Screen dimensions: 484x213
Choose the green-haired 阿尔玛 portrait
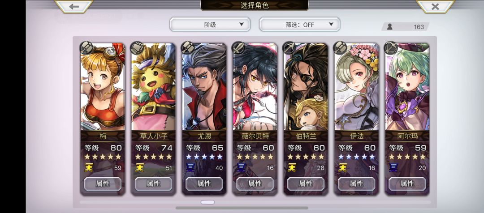pyautogui.click(x=407, y=86)
